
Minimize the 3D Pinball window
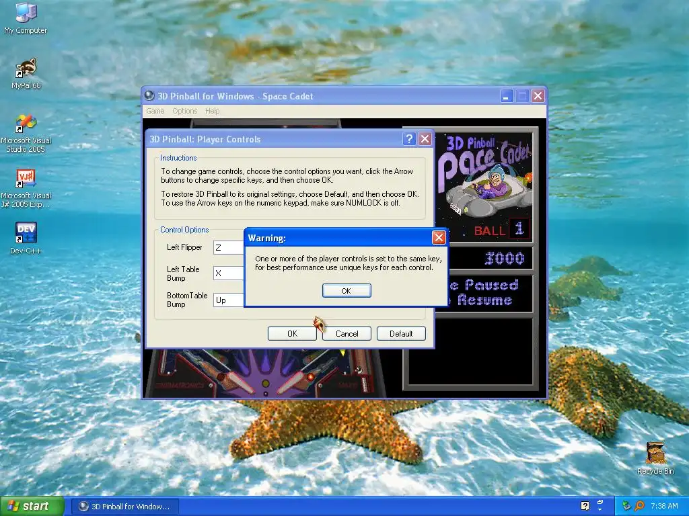tap(507, 95)
